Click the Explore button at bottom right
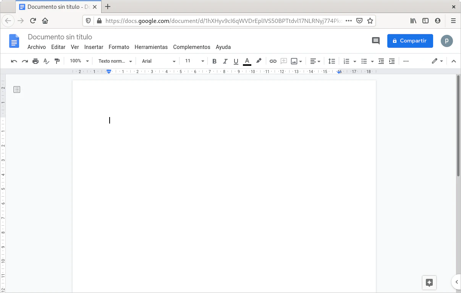The width and height of the screenshot is (461, 293). [429, 283]
